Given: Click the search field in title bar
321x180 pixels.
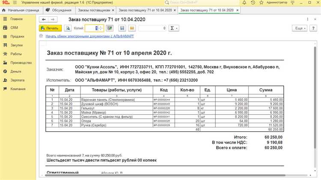Looking at the screenshot, I should [x=202, y=3].
